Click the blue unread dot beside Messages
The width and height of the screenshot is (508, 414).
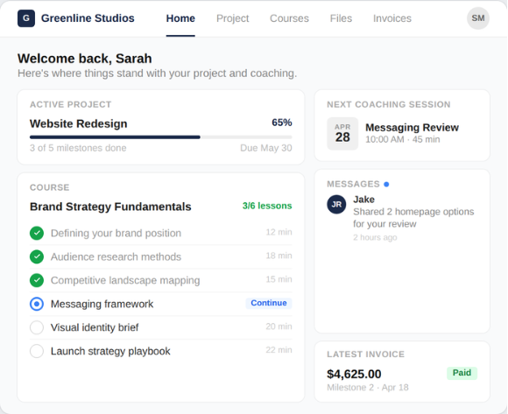tap(386, 184)
